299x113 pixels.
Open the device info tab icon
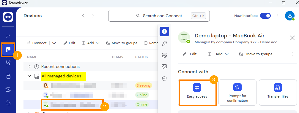tap(164, 31)
